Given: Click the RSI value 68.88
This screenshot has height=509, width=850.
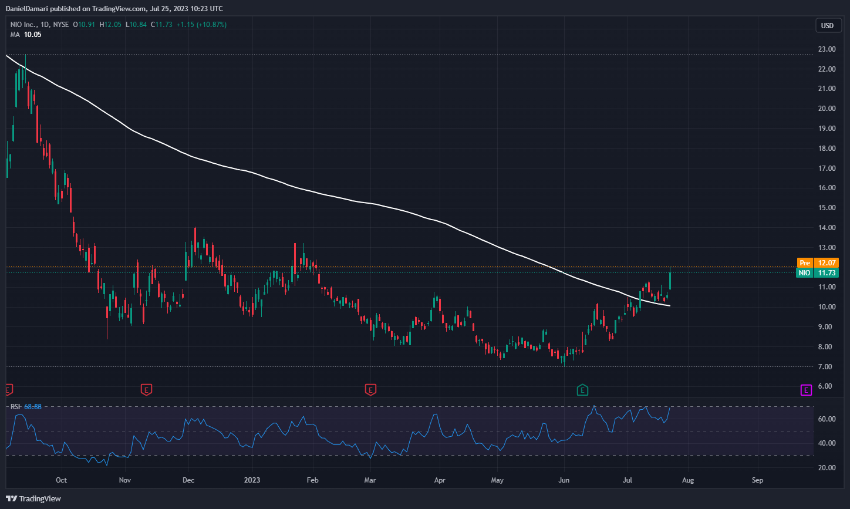Looking at the screenshot, I should pos(33,407).
